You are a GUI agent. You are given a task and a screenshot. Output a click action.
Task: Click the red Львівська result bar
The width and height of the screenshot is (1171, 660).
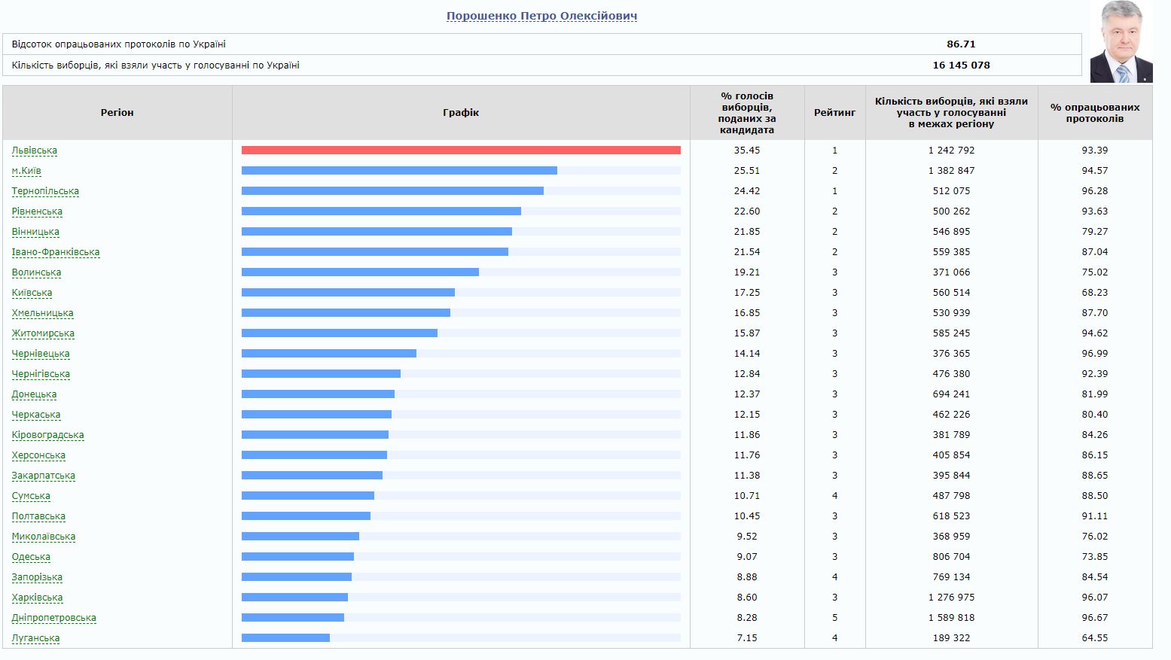point(460,151)
